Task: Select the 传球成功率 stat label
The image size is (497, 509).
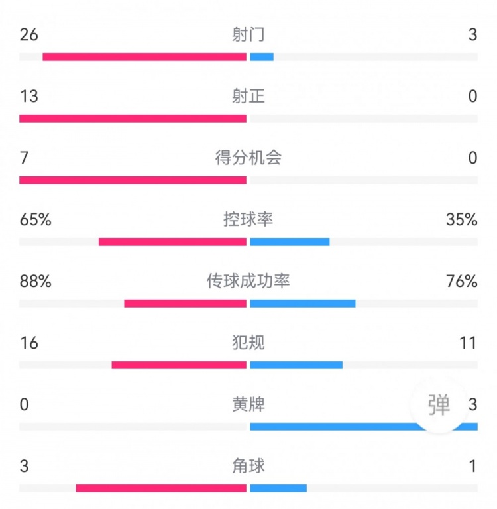Action: (248, 281)
